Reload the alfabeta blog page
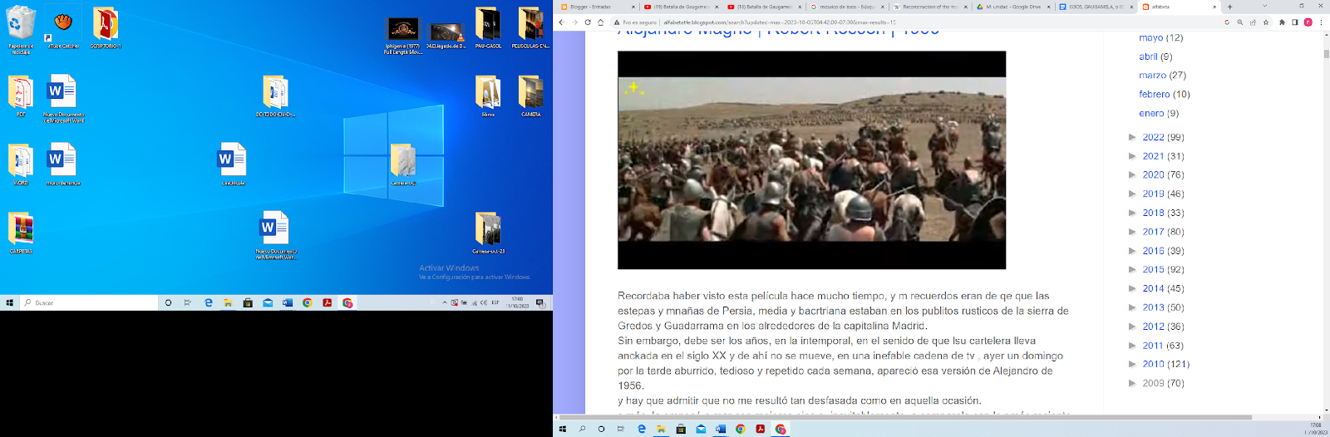 (588, 22)
